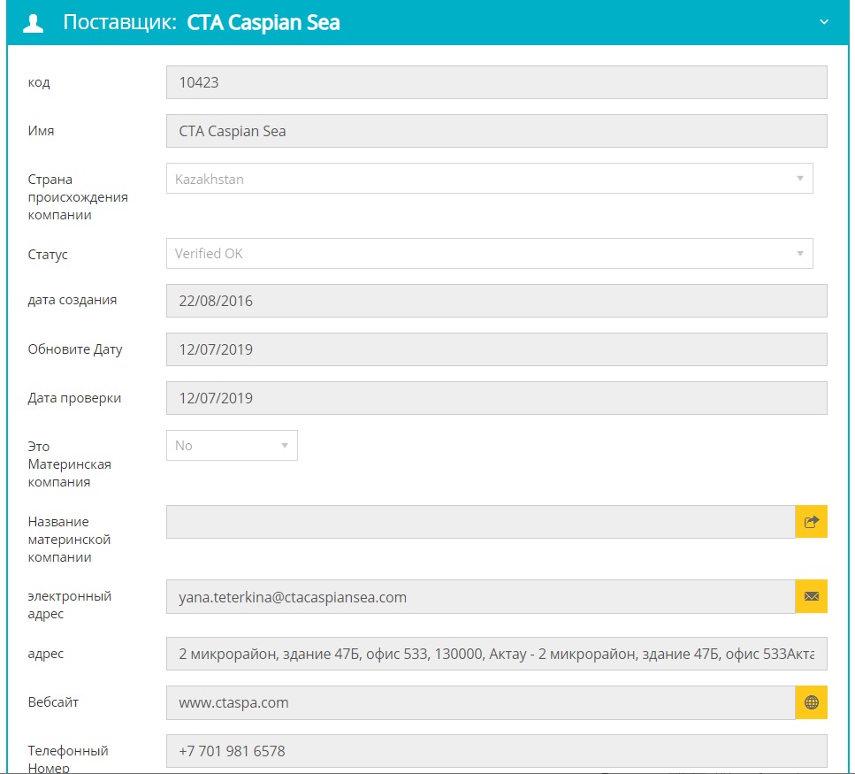Click the Статус label
The width and height of the screenshot is (855, 774).
click(x=48, y=255)
